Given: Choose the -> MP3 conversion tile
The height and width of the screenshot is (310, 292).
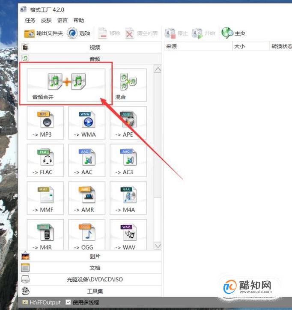Looking at the screenshot, I should point(45,123).
